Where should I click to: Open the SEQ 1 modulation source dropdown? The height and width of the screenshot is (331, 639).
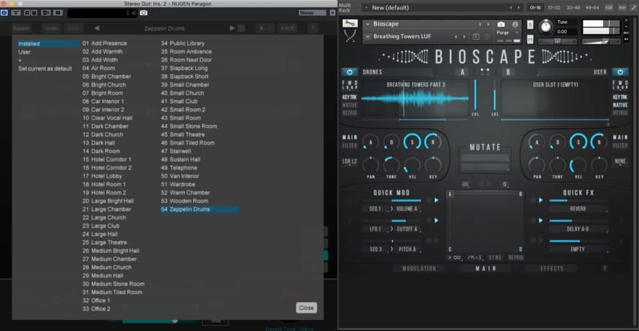click(375, 209)
